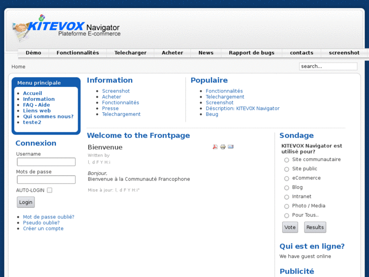The width and height of the screenshot is (369, 277).
Task: Open the FAQ - Aide link
Action: [x=37, y=105]
